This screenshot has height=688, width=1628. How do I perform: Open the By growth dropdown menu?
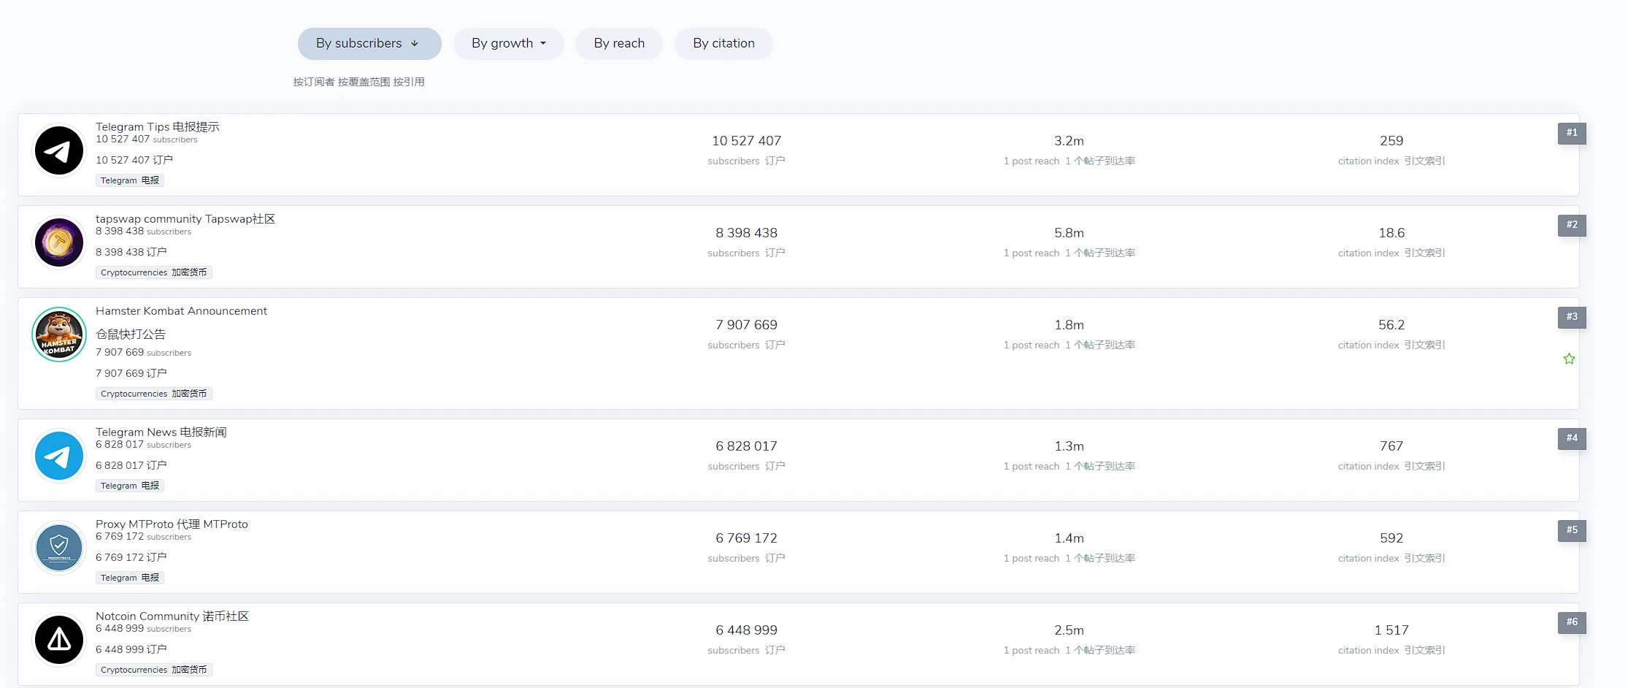click(x=508, y=44)
